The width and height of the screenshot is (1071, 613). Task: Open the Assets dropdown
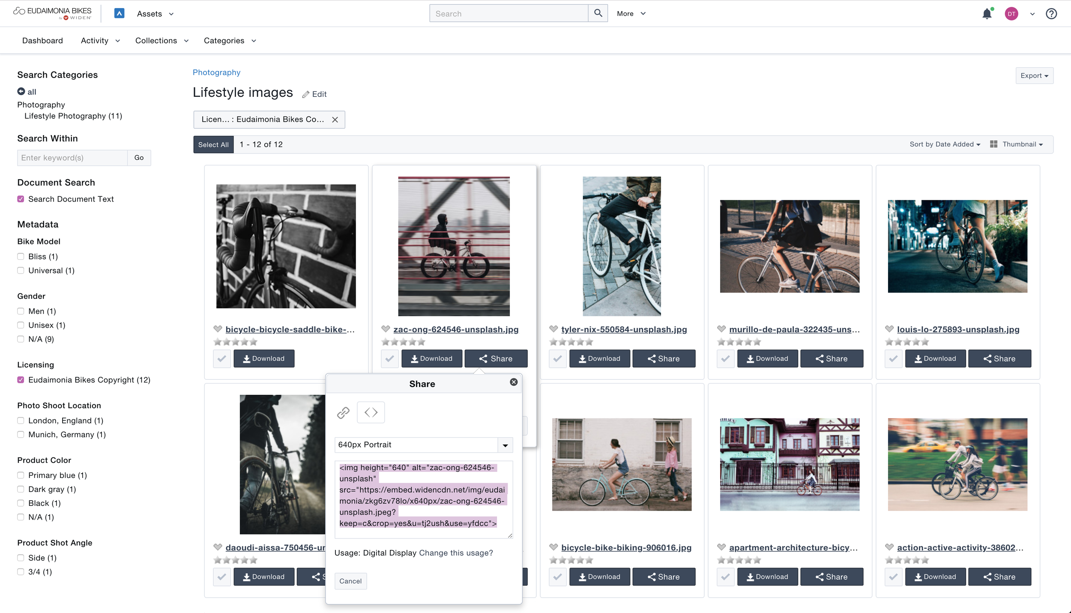[x=155, y=14]
